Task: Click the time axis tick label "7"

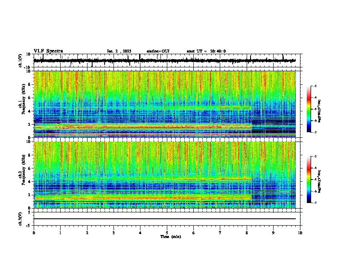Action: point(220,233)
